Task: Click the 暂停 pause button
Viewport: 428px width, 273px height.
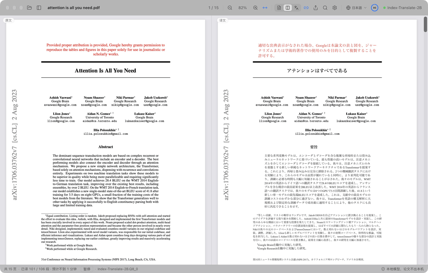Action: (x=87, y=269)
